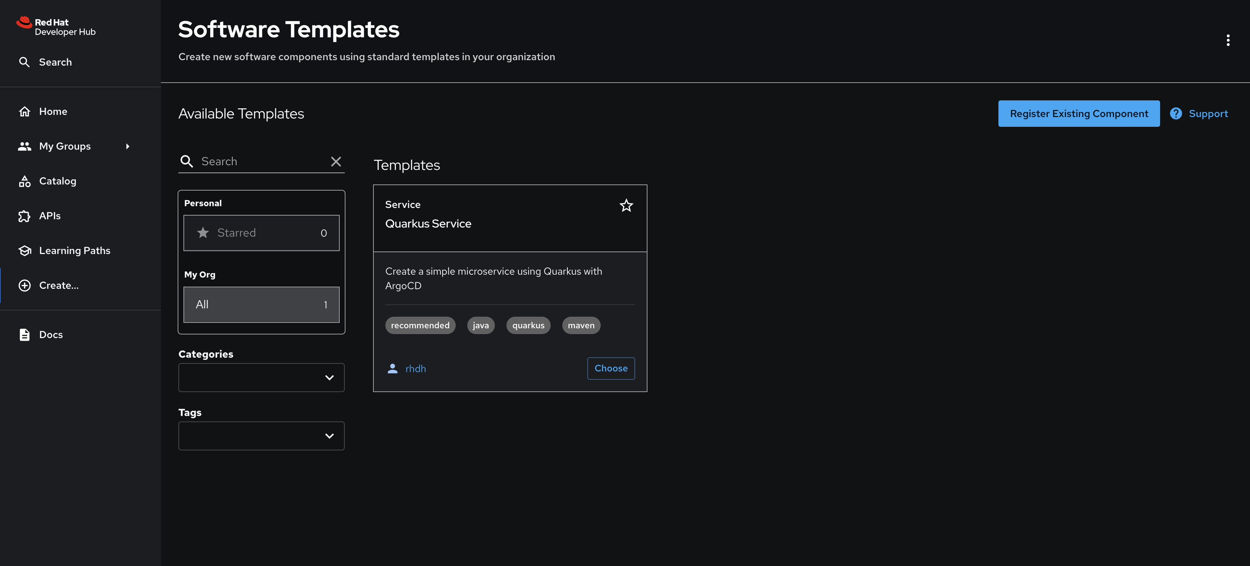The image size is (1250, 566).
Task: Click the Starred count 0
Action: [x=324, y=233]
